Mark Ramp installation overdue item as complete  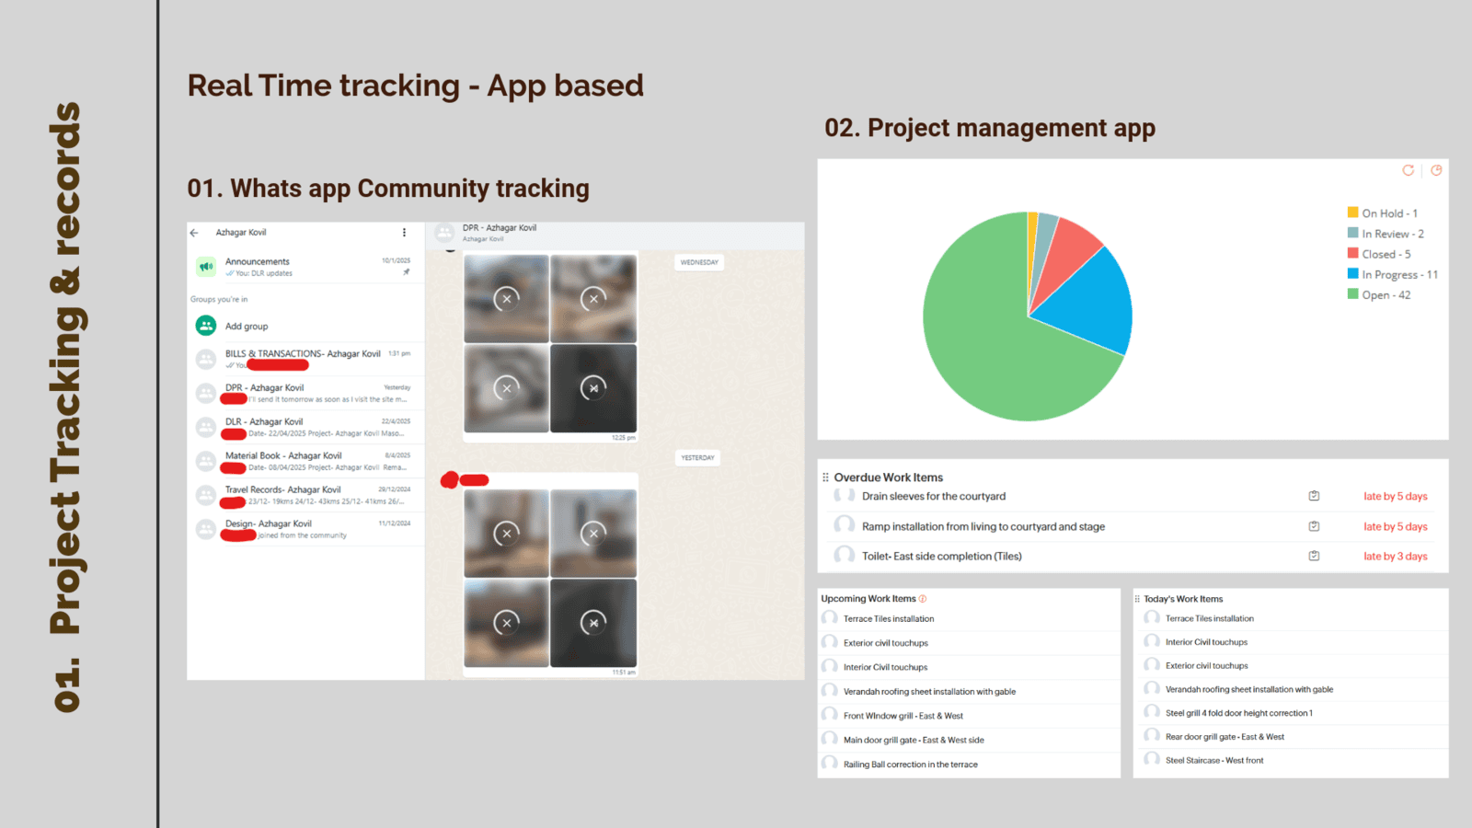click(x=844, y=525)
